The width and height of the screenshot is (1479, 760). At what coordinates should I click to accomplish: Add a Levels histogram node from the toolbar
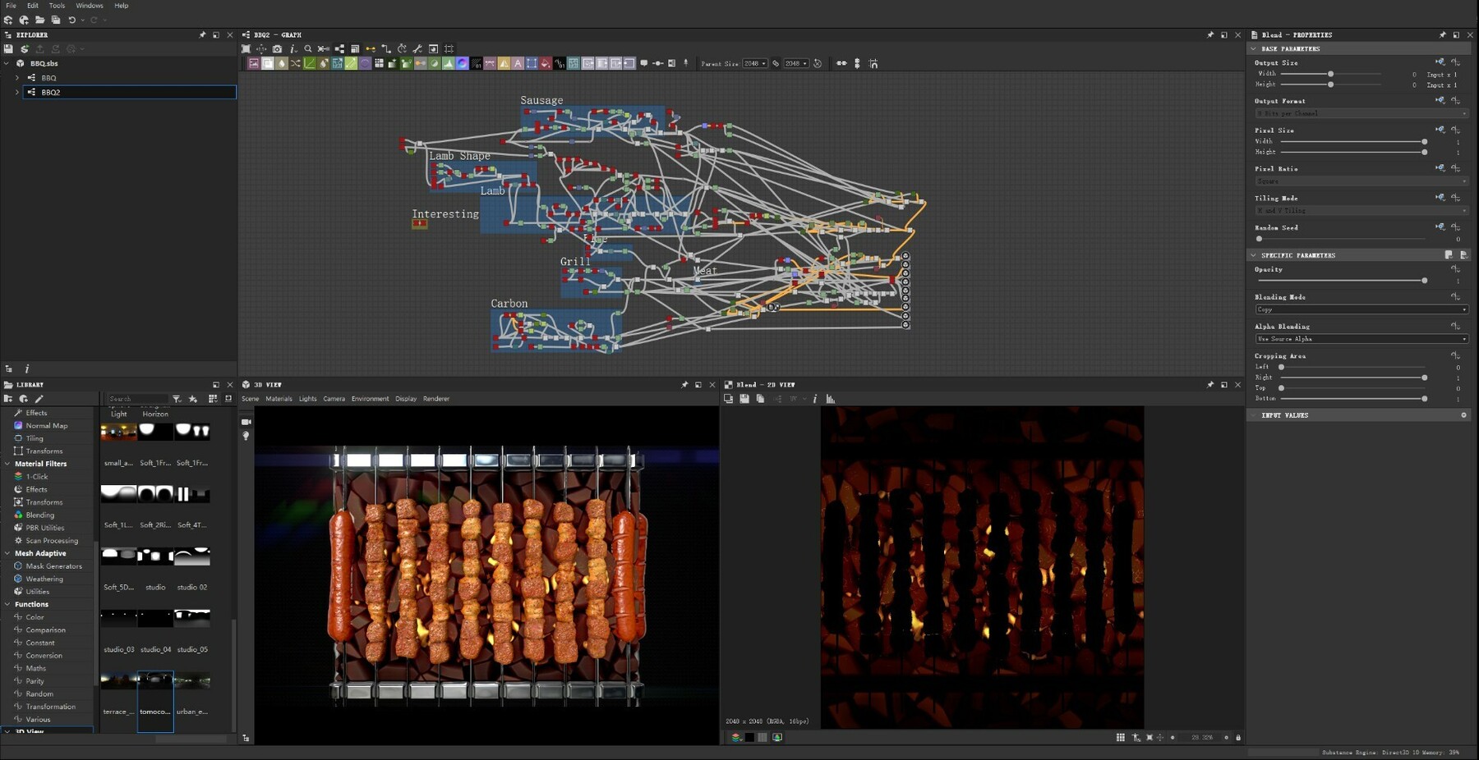point(449,63)
